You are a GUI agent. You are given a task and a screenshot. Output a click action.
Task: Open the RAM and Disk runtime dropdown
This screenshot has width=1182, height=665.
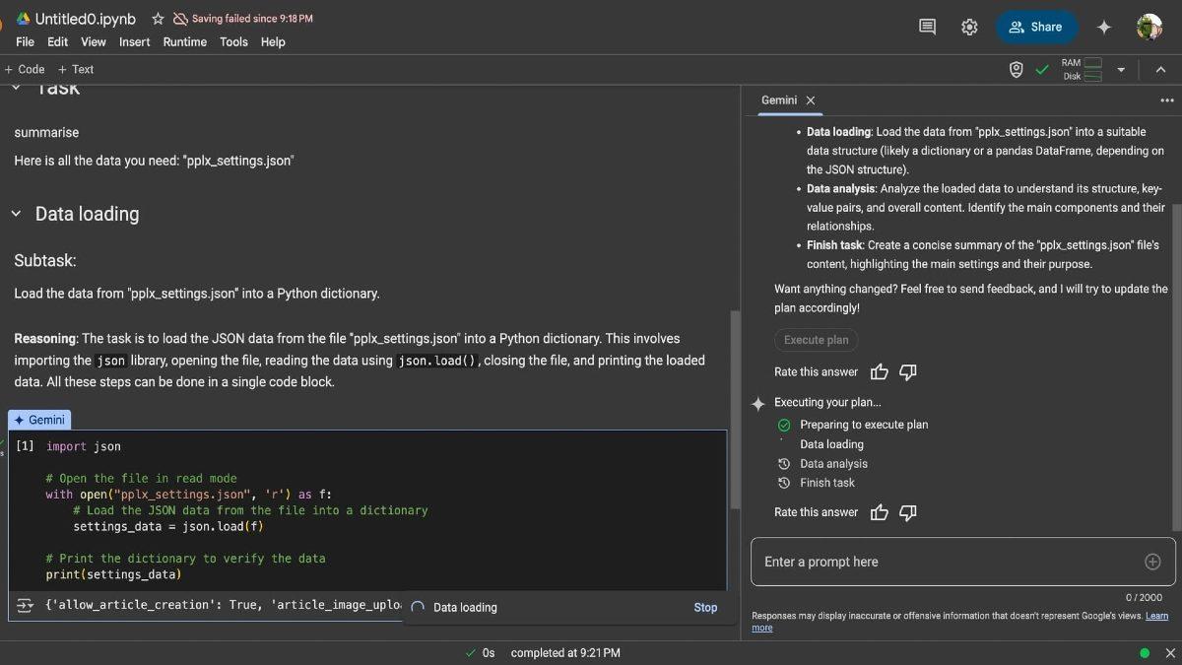(x=1120, y=69)
